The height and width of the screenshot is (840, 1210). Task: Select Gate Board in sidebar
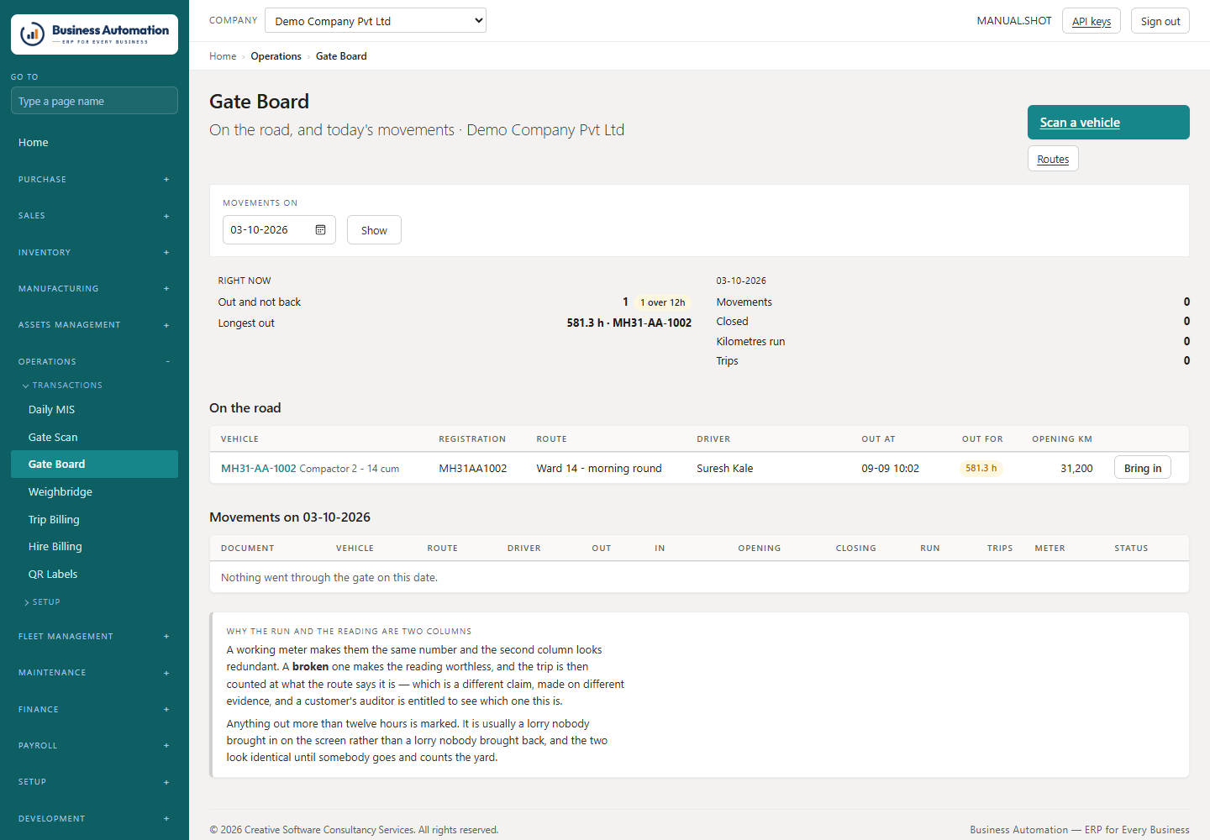[x=94, y=465]
